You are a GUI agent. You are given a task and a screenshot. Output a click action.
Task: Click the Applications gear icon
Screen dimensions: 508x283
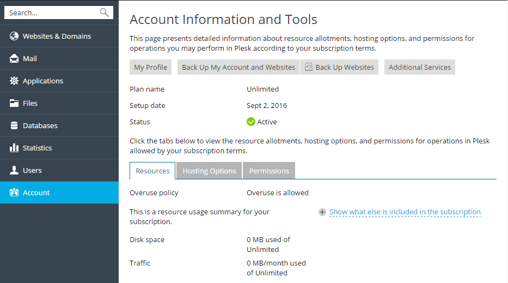pos(14,81)
